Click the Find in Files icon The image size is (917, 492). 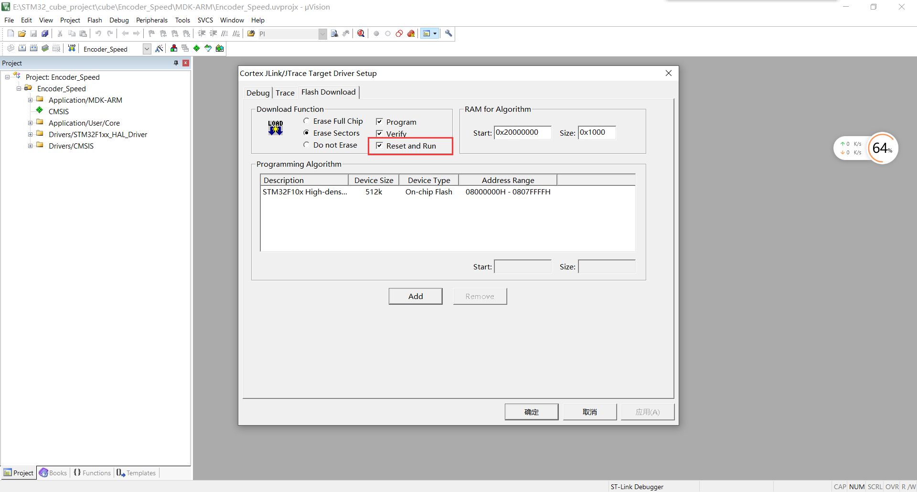pos(334,33)
